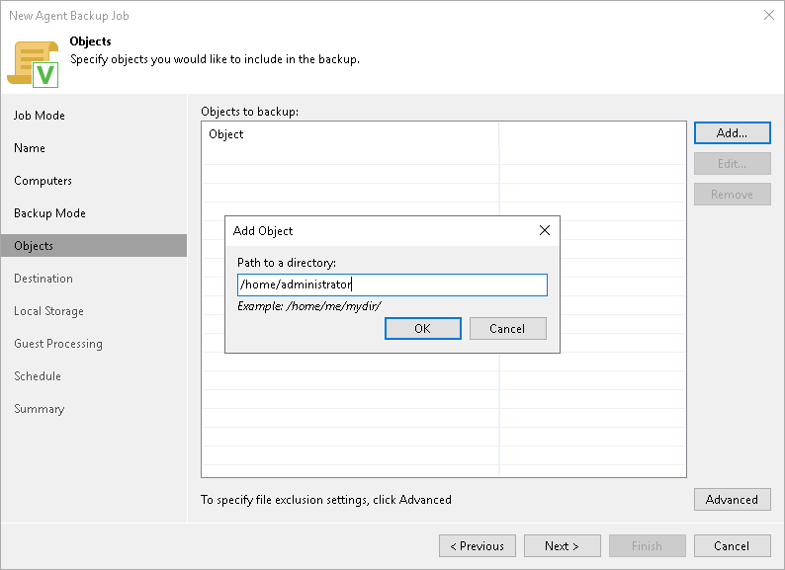This screenshot has height=570, width=785.
Task: Select the Job Mode step
Action: pos(39,116)
